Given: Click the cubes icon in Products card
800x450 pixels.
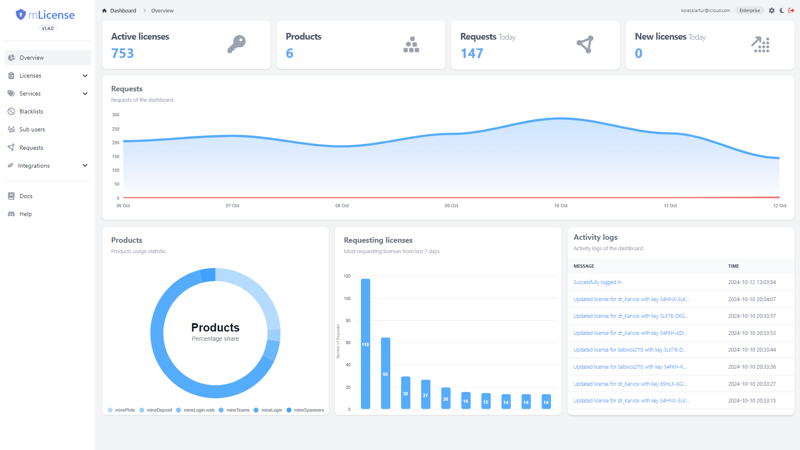Looking at the screenshot, I should point(411,44).
